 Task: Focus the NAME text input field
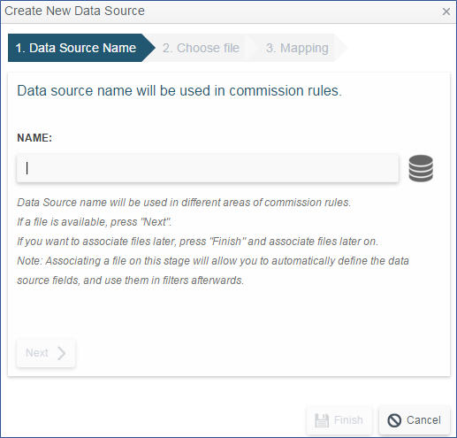point(208,168)
